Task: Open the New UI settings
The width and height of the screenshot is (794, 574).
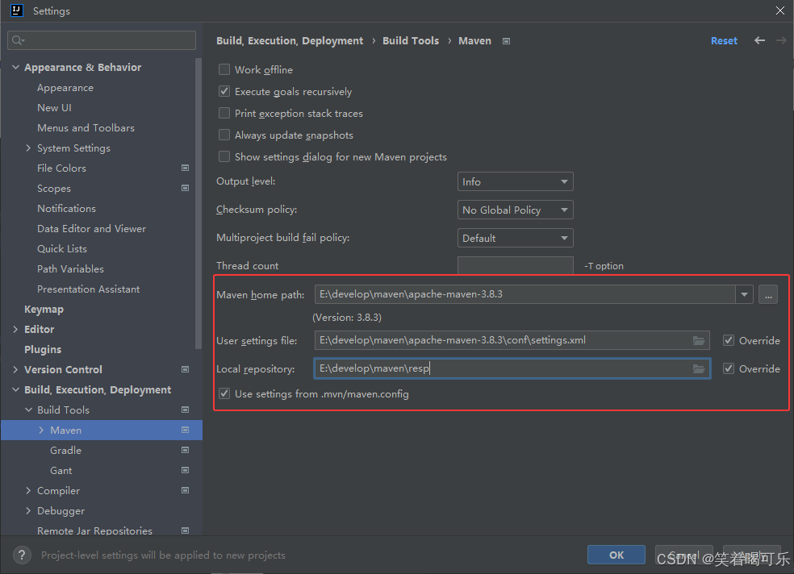Action: tap(54, 108)
